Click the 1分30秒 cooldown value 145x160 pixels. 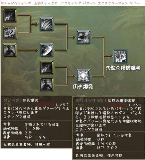tap(107, 144)
